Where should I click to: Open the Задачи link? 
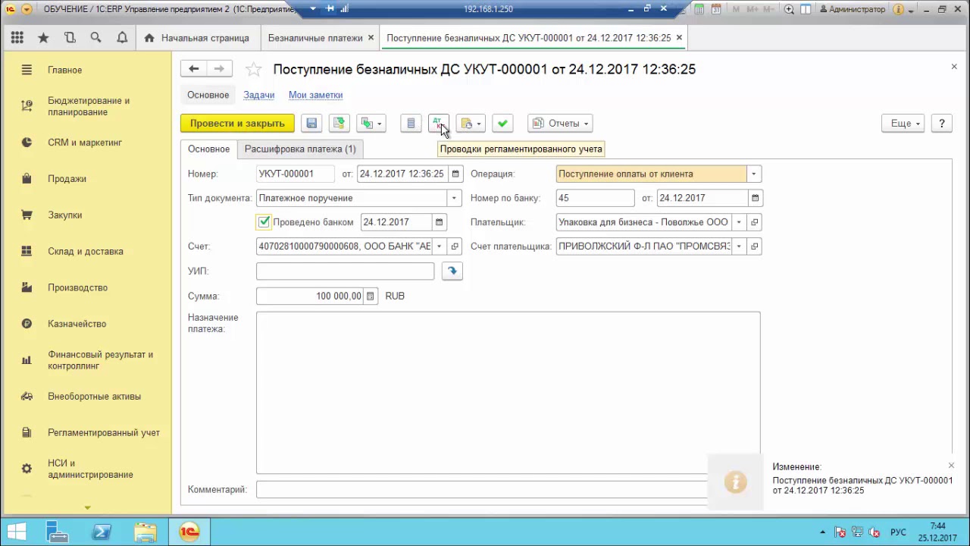258,95
